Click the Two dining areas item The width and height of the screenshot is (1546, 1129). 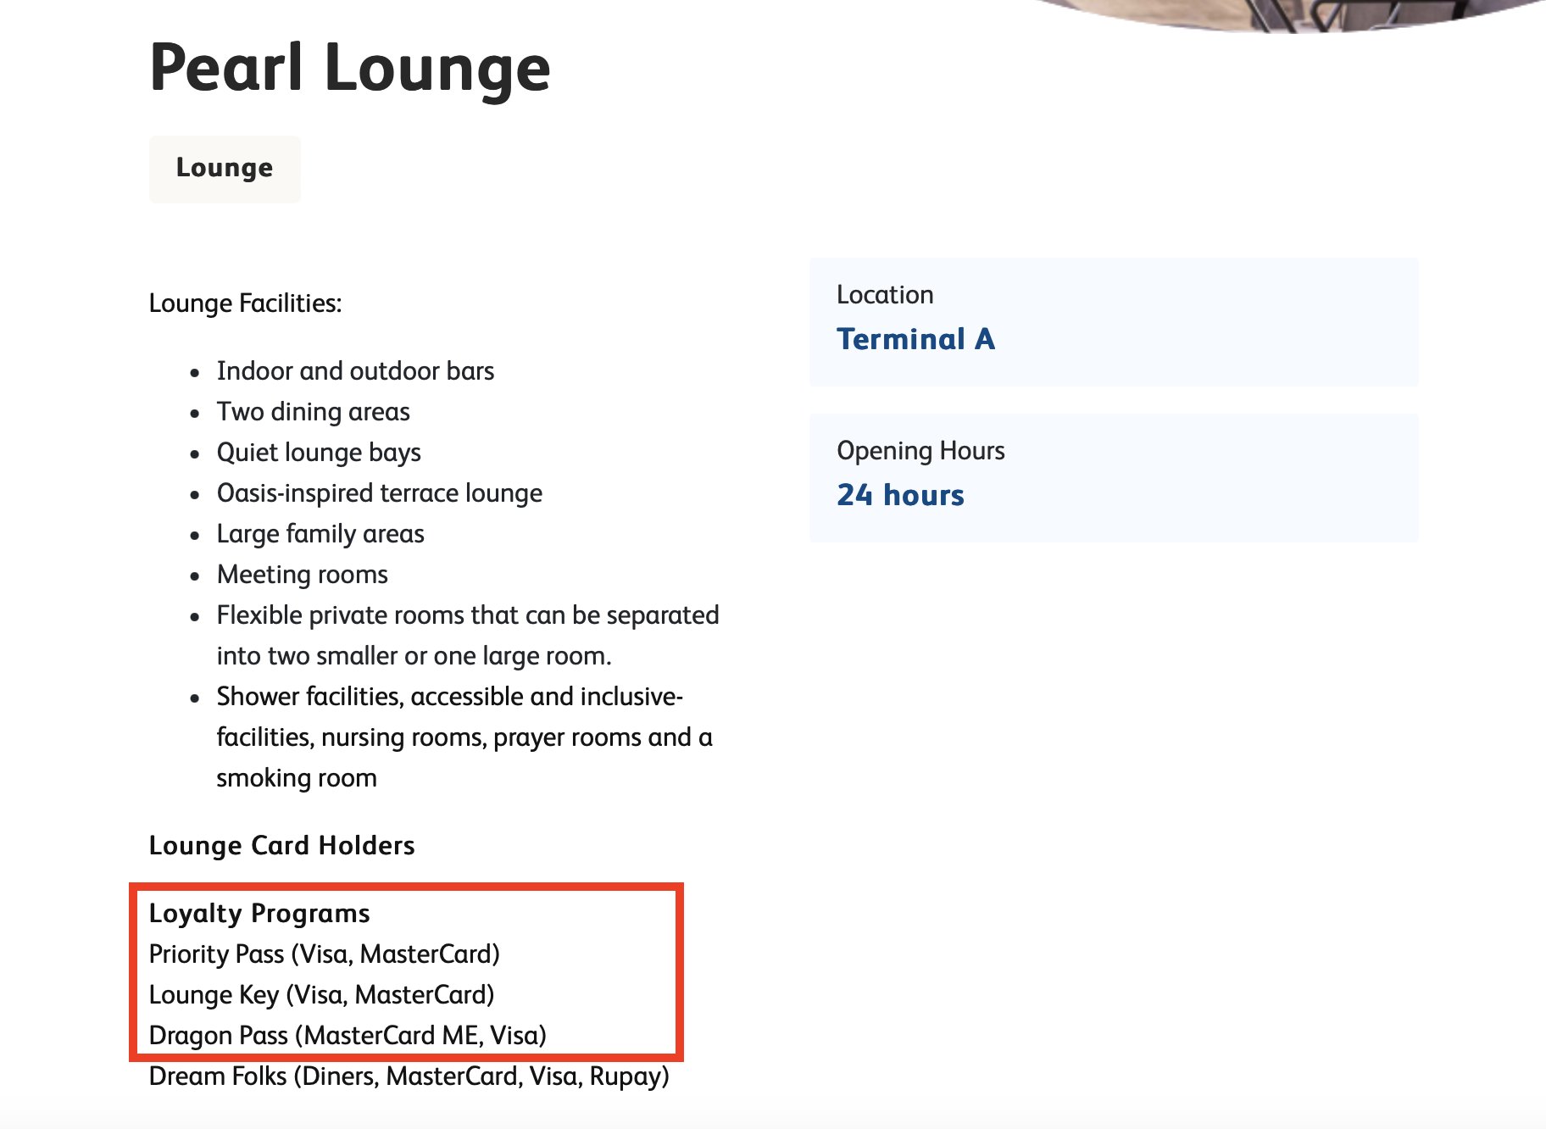click(x=314, y=412)
